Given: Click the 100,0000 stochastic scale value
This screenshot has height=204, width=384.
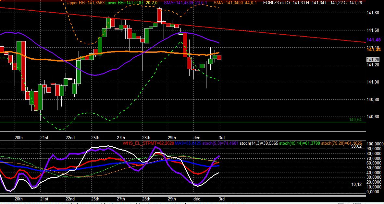Looking at the screenshot, I should 375,144.
